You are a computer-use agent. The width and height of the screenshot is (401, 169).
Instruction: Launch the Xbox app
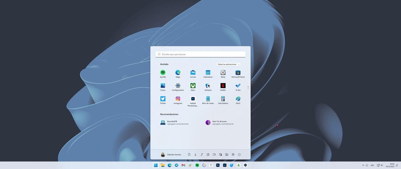point(193,87)
